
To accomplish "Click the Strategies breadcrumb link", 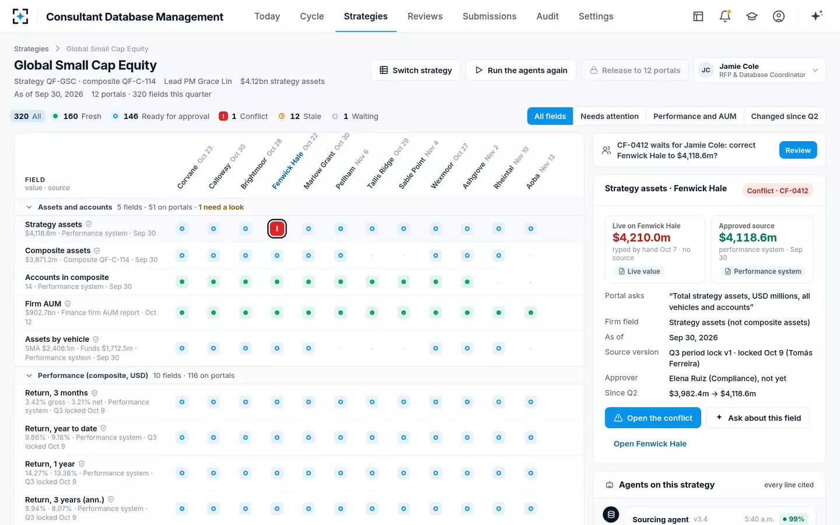I will pos(32,49).
